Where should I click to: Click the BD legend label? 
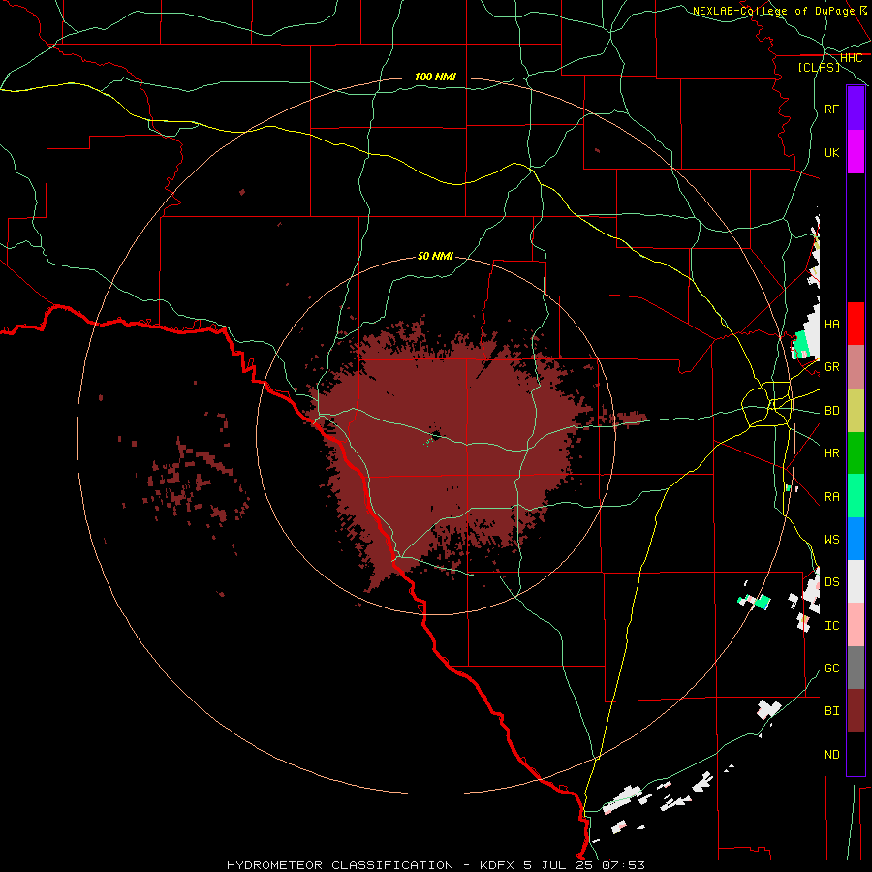831,411
